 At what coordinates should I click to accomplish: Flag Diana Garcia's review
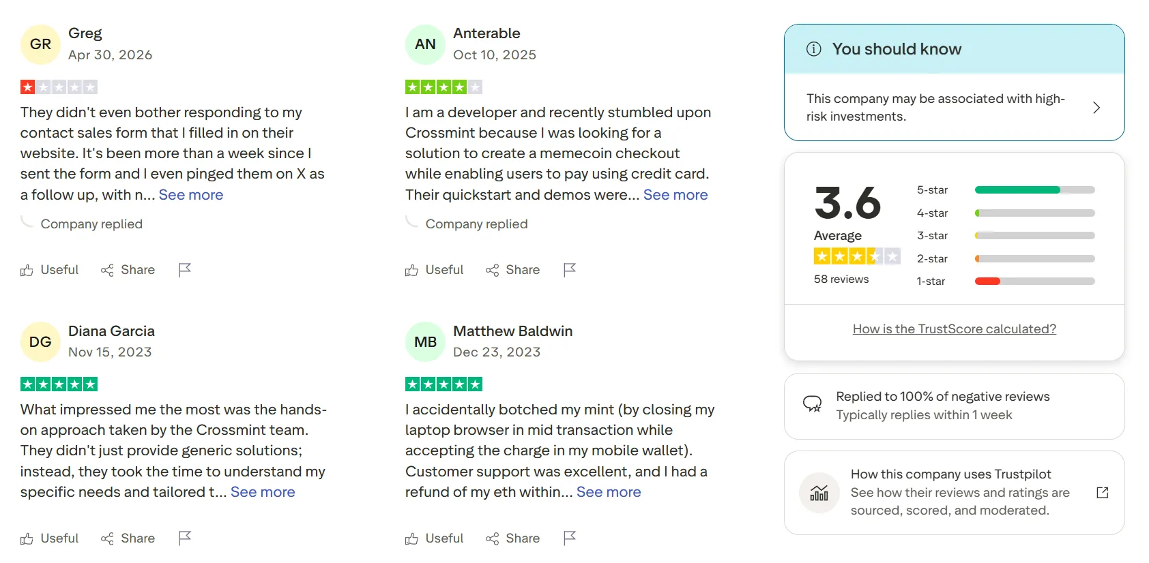185,538
